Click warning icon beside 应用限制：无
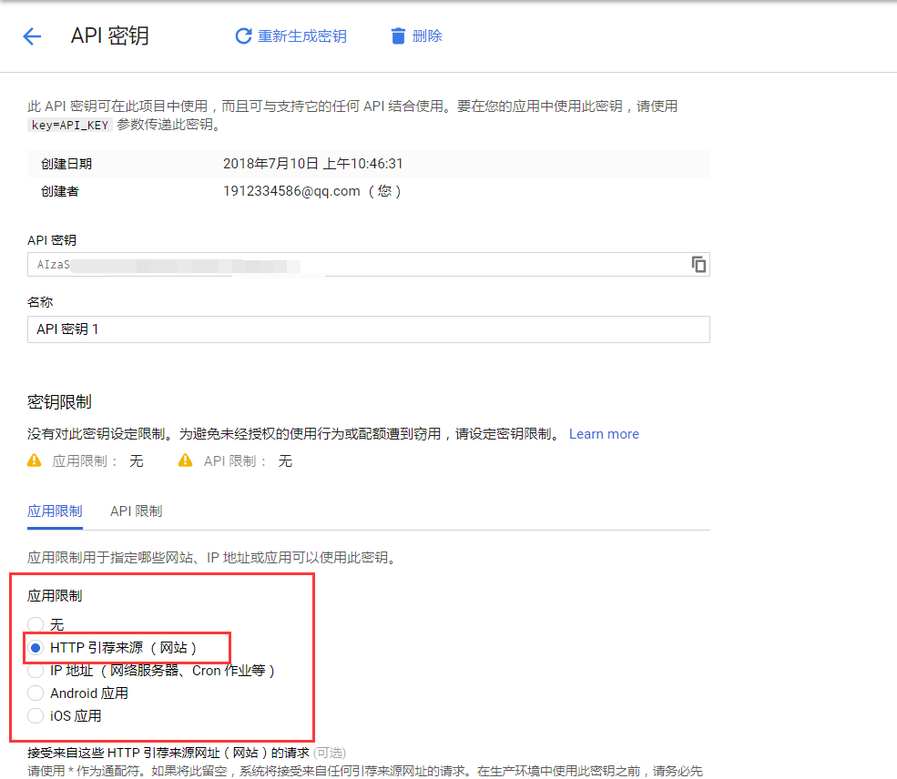Screen dimensions: 897x779 [36, 460]
